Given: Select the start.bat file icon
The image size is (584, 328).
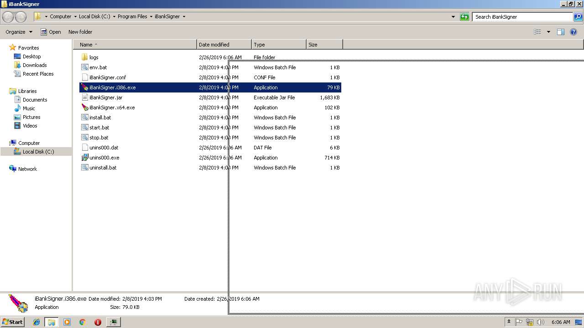Looking at the screenshot, I should coord(84,128).
